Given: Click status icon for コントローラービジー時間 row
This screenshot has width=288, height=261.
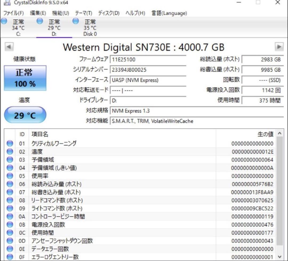Looking at the screenshot, I should click(x=10, y=217).
